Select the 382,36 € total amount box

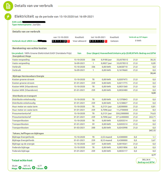(x=146, y=161)
